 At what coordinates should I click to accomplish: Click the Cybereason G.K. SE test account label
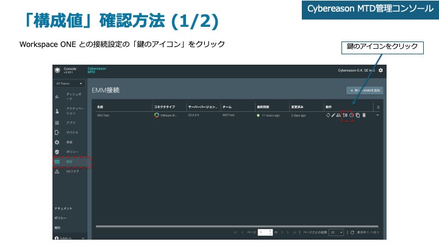click(x=356, y=70)
